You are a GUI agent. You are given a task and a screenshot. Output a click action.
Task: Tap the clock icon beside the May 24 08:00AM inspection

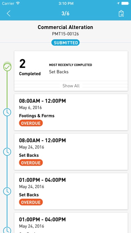pyautogui.click(x=7, y=152)
